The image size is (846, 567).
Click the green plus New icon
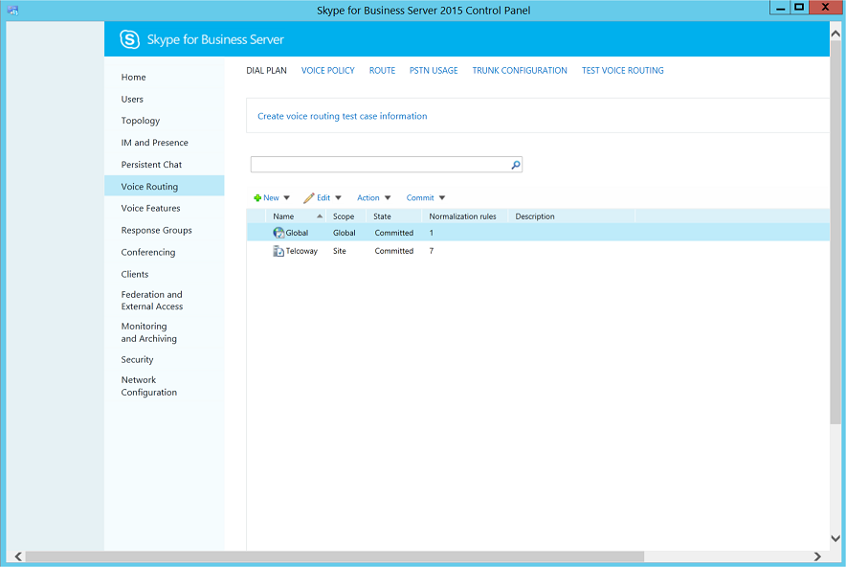click(257, 198)
